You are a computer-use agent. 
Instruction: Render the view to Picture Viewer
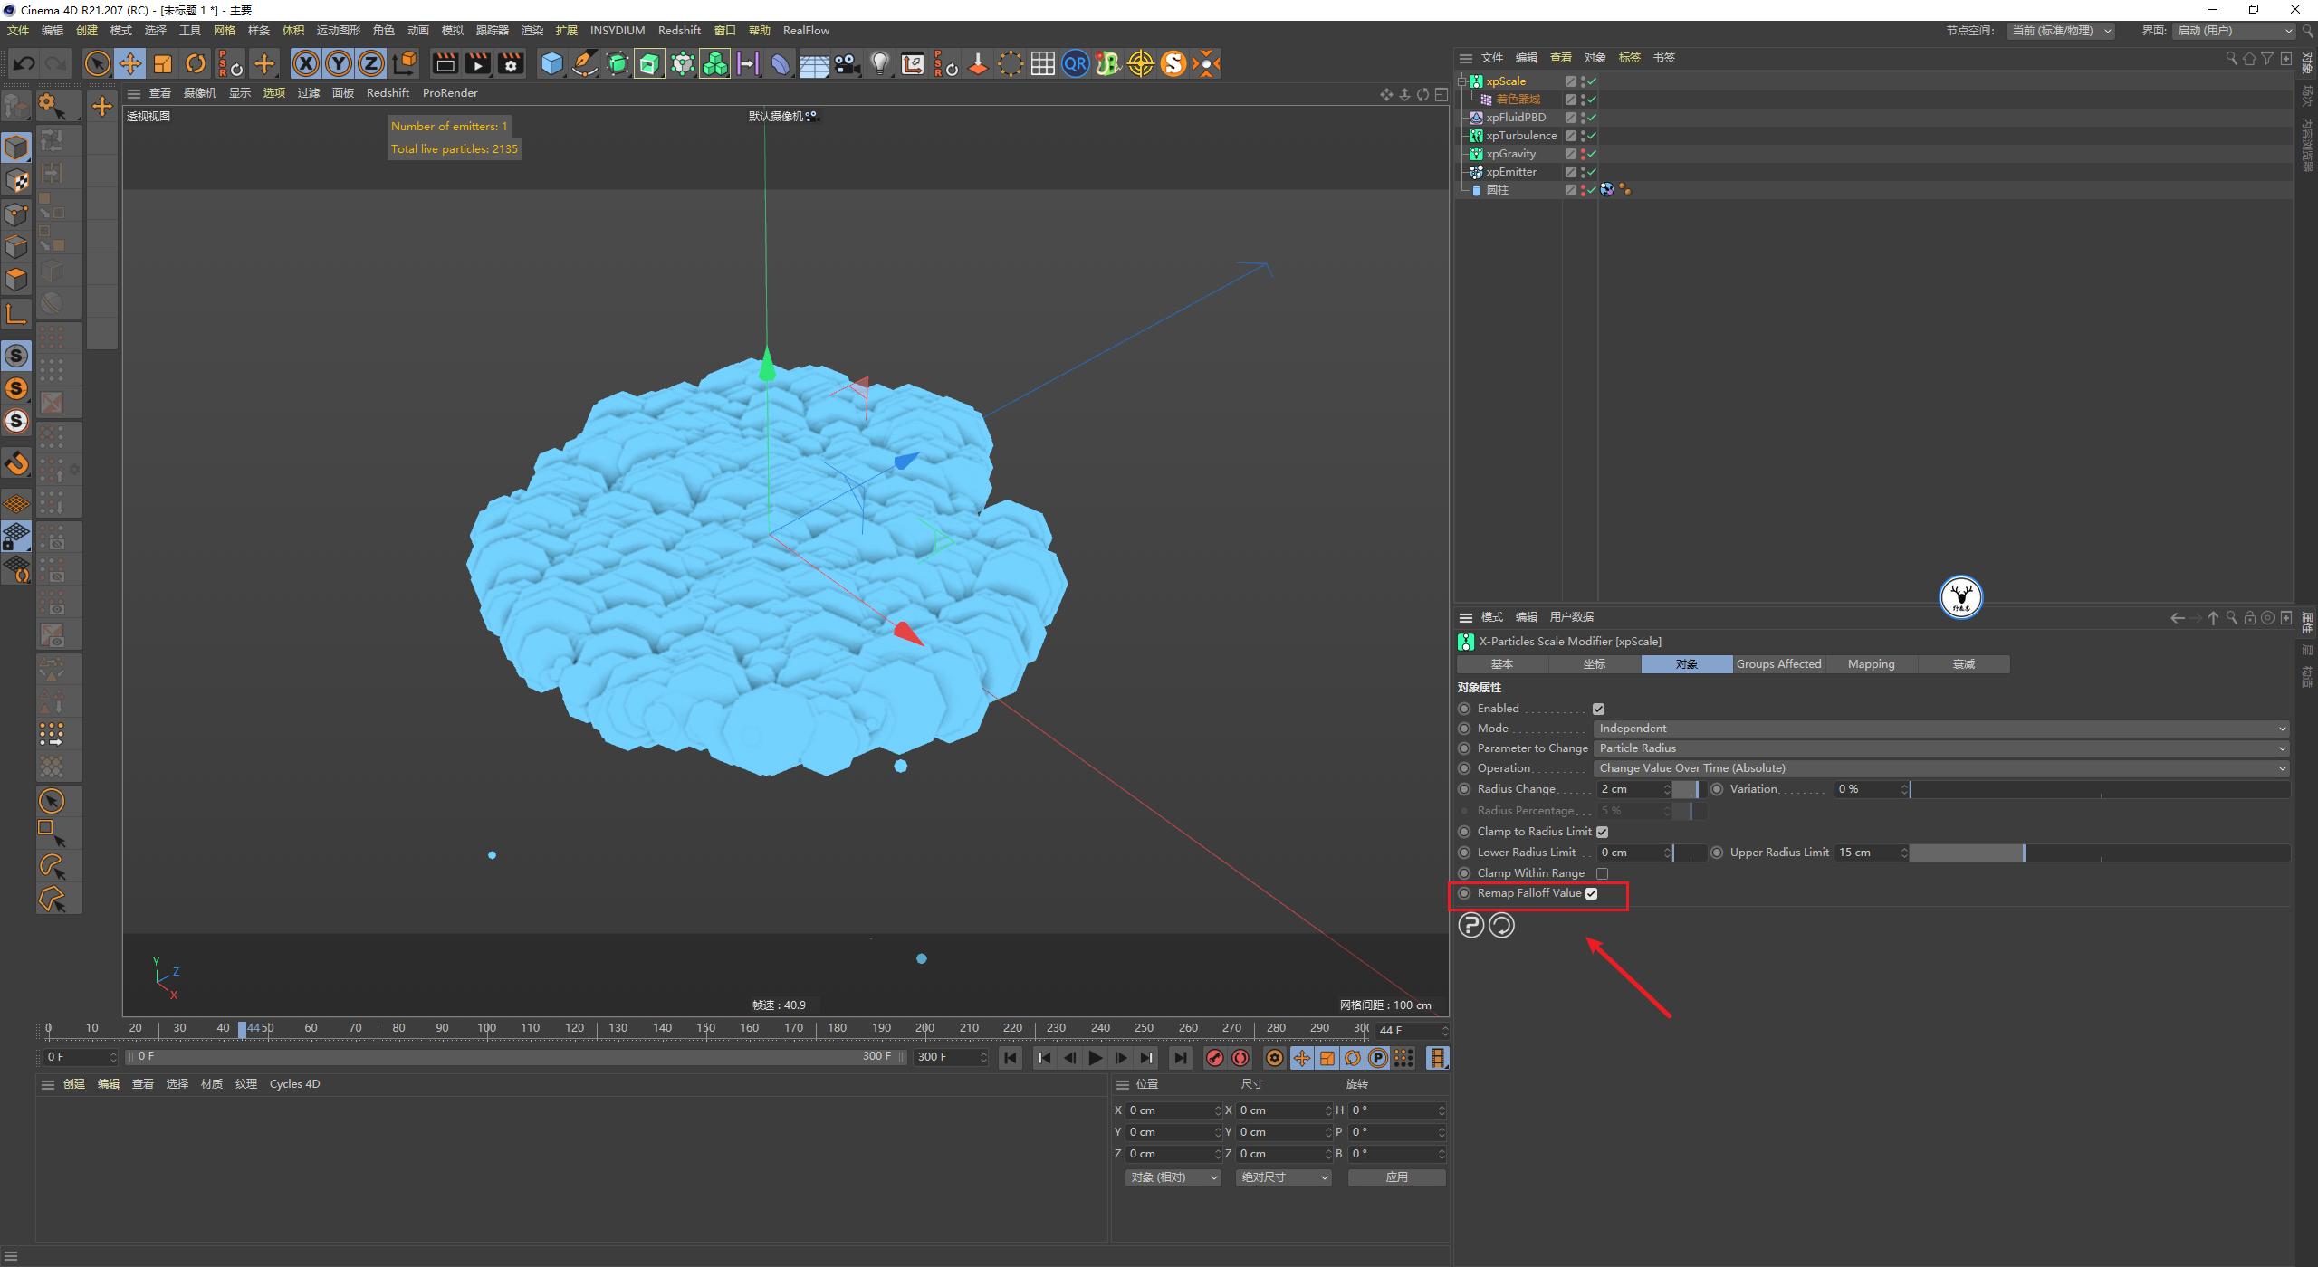point(477,63)
